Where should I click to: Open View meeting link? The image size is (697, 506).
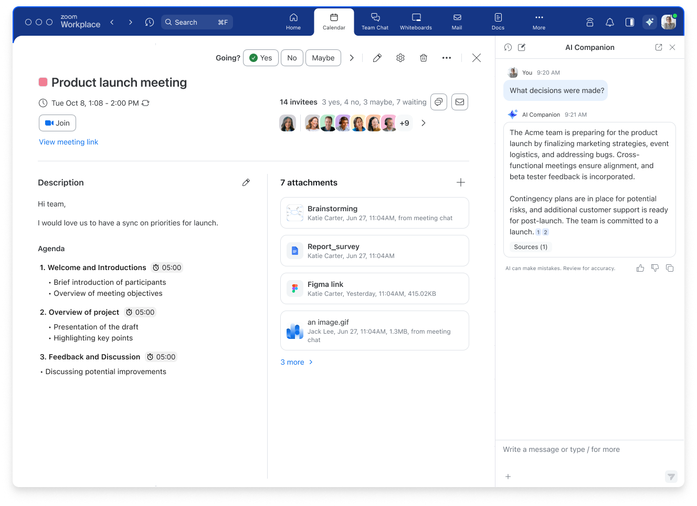click(69, 142)
